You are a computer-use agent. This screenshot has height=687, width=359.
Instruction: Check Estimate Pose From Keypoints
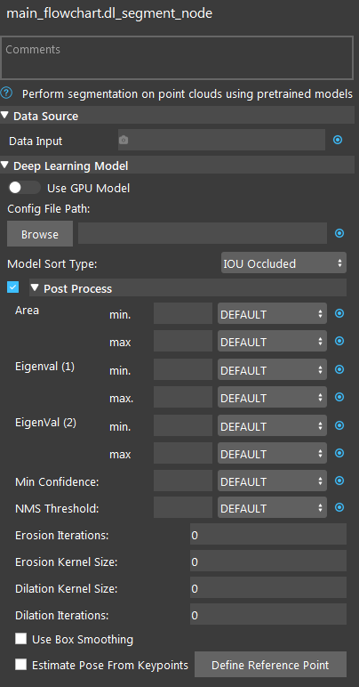21,664
